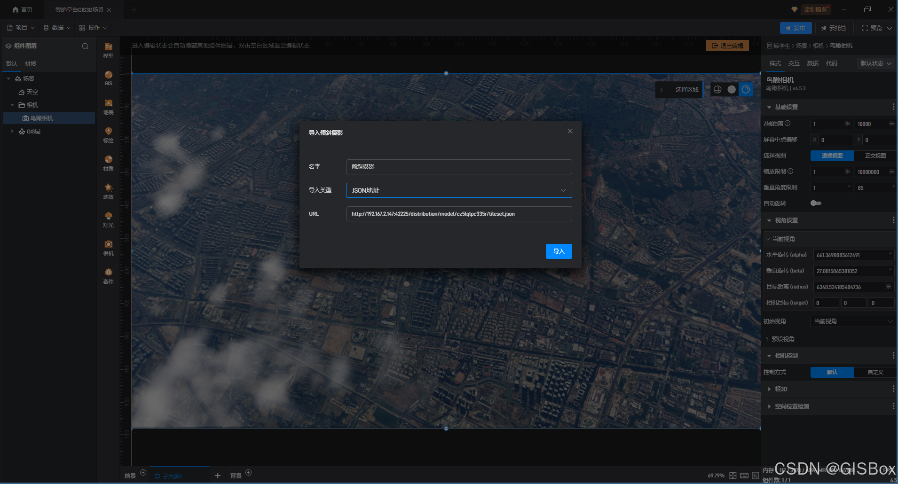
Task: Expand the GIS层 tree node
Action: (12, 132)
